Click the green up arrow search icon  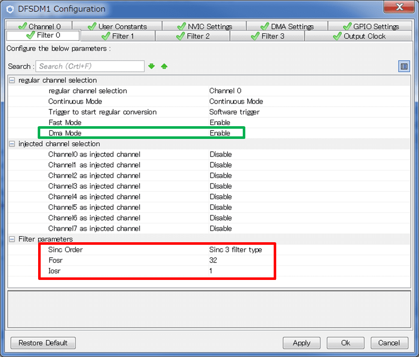pos(164,66)
